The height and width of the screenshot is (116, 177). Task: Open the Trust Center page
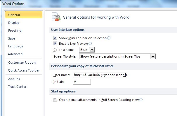[x=17, y=87]
